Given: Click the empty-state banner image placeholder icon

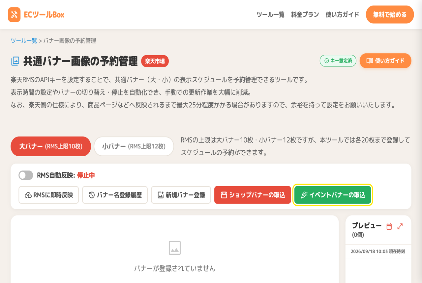Looking at the screenshot, I should click(x=175, y=248).
